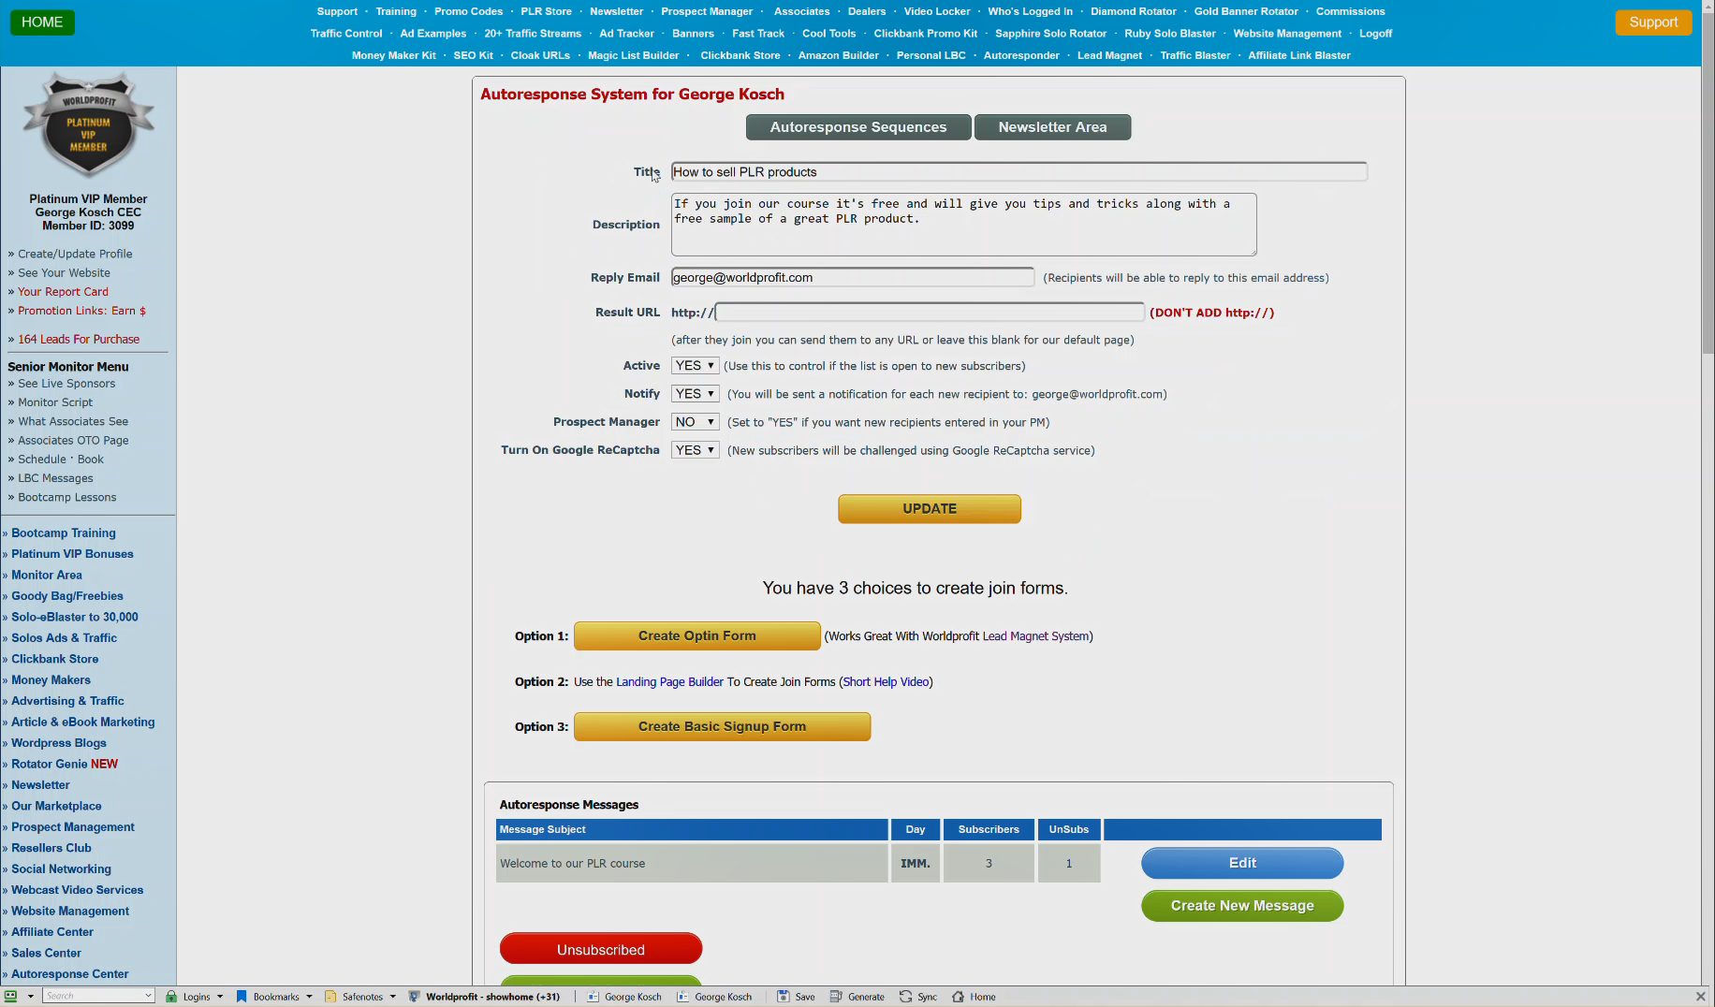Close the bottom toolbar with X
Image resolution: width=1715 pixels, height=1007 pixels.
[x=1700, y=997]
